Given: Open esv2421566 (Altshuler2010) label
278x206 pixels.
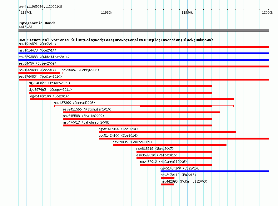Looking at the screenshot, I should click(87, 109).
